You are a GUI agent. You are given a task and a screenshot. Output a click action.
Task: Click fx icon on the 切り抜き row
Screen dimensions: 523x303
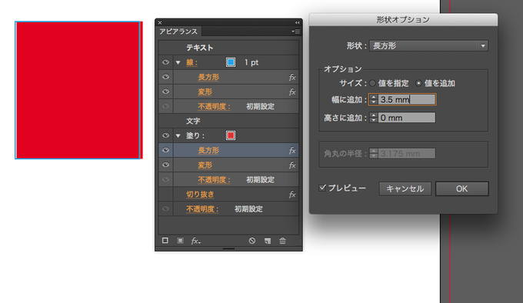292,195
